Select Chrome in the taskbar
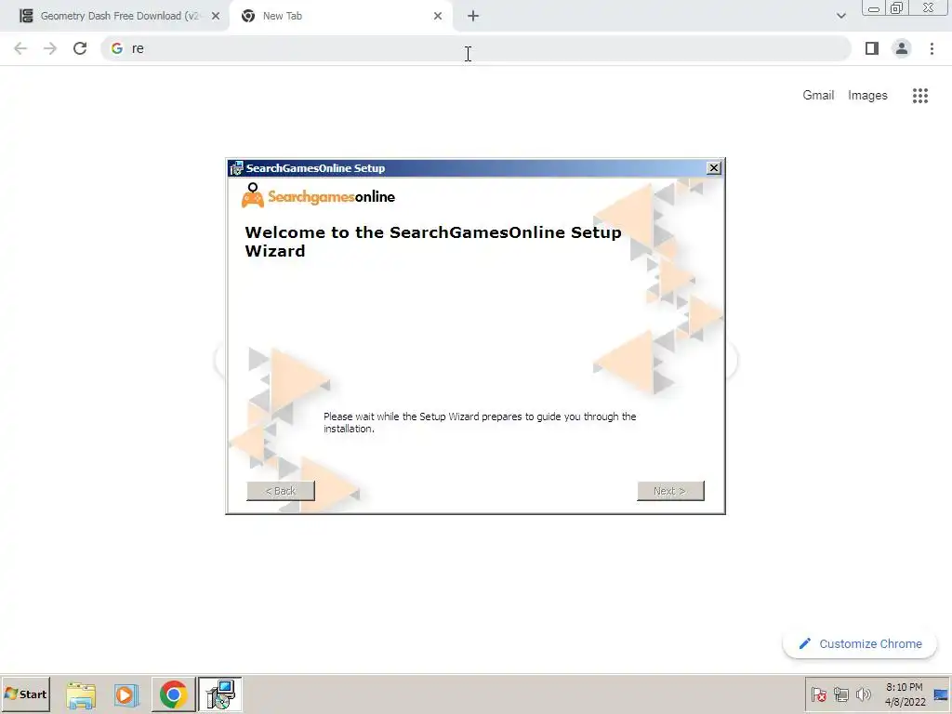Image resolution: width=952 pixels, height=714 pixels. (x=173, y=694)
